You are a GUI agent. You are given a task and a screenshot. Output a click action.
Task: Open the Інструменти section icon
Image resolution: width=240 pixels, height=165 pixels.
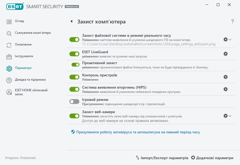pos(9,56)
